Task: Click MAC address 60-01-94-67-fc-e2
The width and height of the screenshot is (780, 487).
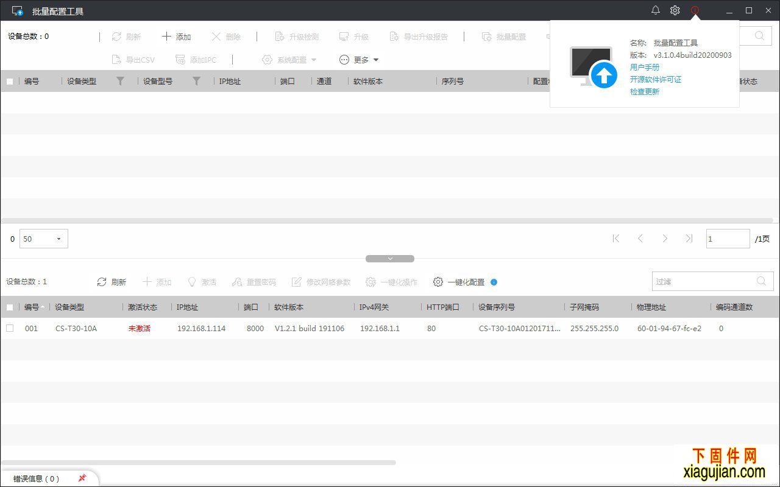Action: (x=669, y=328)
